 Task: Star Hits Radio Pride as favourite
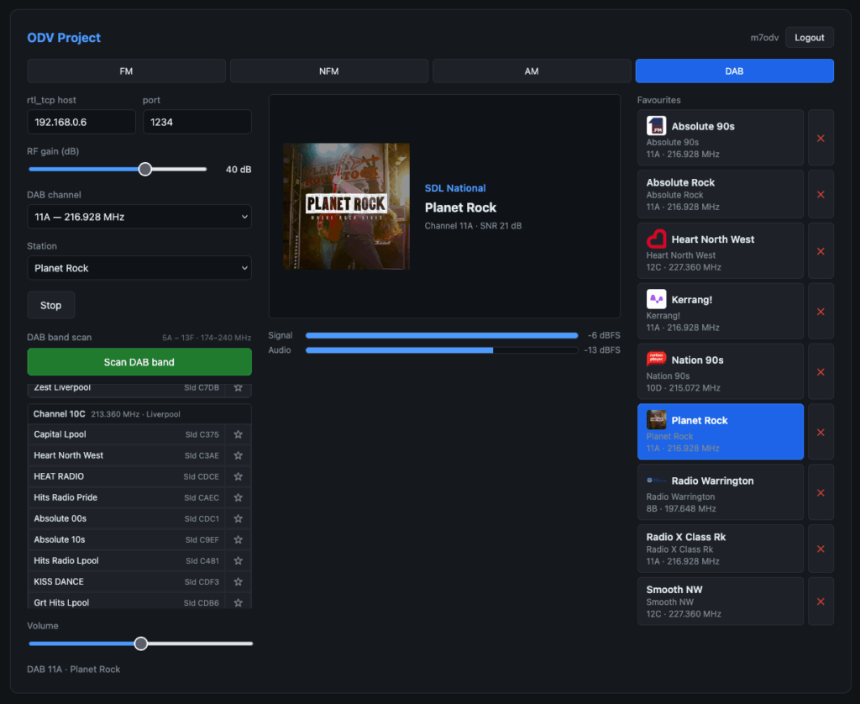tap(238, 497)
